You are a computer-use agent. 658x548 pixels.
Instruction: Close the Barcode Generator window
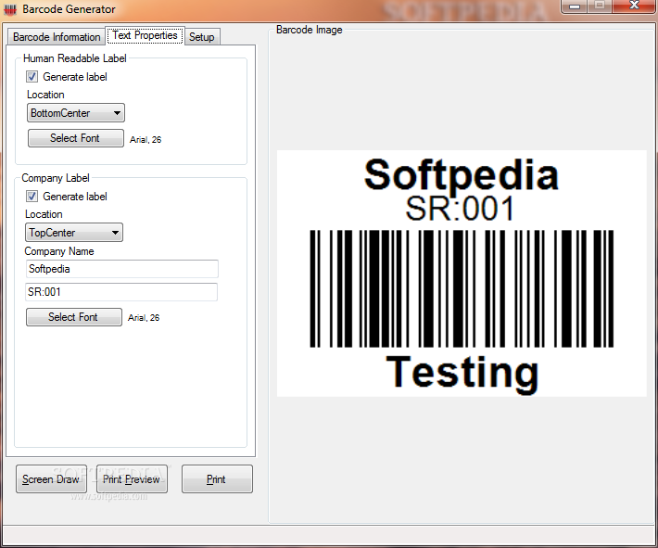pyautogui.click(x=634, y=6)
